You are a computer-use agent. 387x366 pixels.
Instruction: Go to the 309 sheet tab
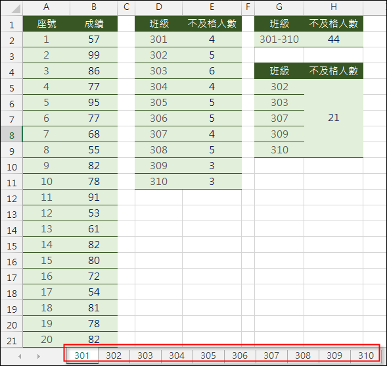tap(334, 355)
